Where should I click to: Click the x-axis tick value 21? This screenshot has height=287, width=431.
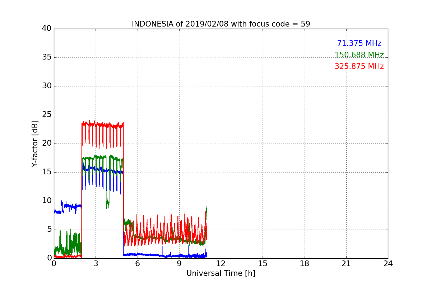346,264
